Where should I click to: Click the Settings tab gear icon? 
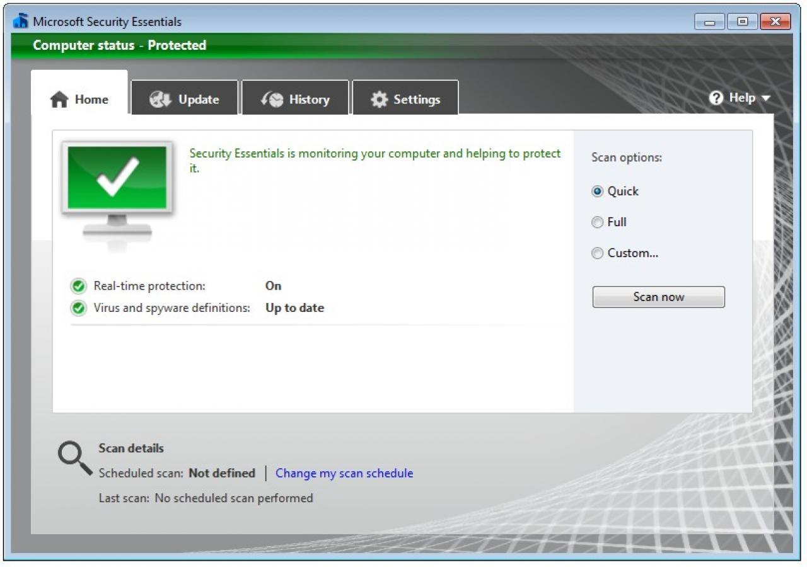[x=379, y=100]
